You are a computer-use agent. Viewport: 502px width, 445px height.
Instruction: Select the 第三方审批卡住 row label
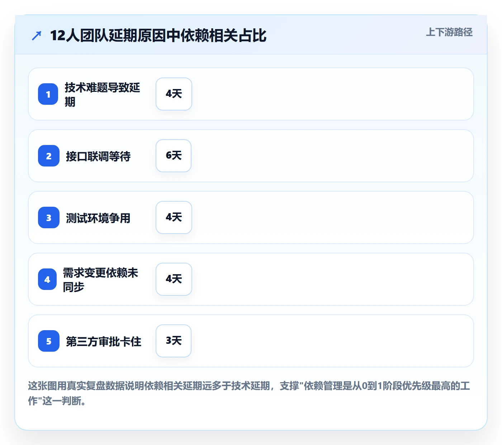coord(104,341)
